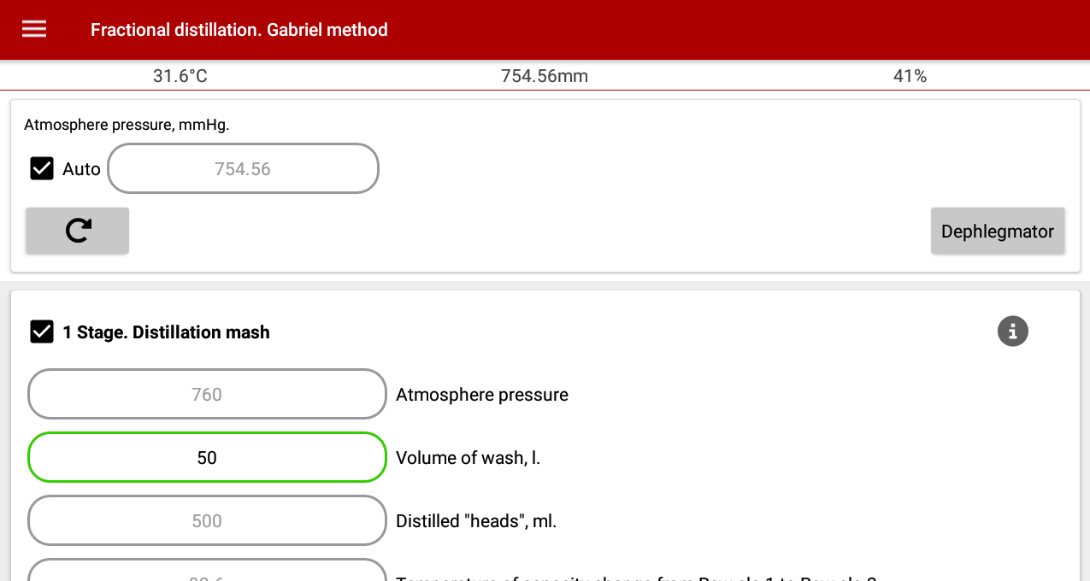The width and height of the screenshot is (1090, 581).
Task: Edit the Volume of wash field
Action: (x=207, y=457)
